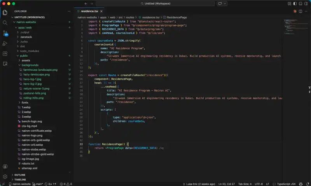The image size is (311, 186).
Task: Click line number 33 in the gutter
Action: tap(81, 144)
